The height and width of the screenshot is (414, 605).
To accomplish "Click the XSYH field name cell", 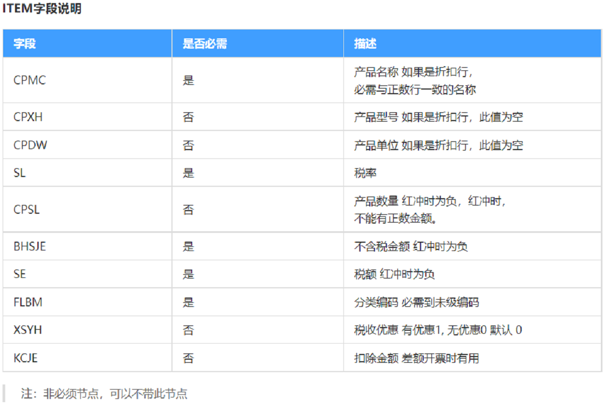I will [x=27, y=330].
